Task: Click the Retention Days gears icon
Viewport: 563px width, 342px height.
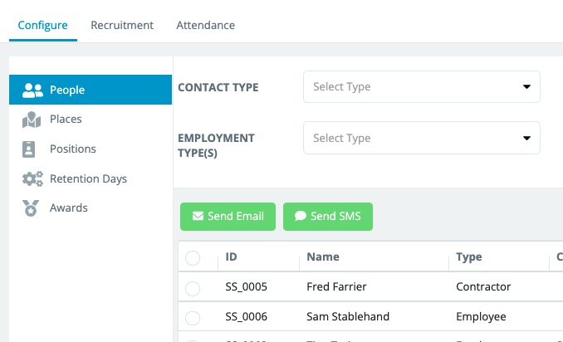Action: (x=32, y=179)
